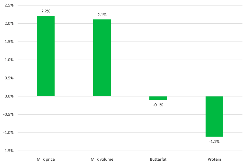
Task: Click the Milk price green bar
Action: point(46,56)
